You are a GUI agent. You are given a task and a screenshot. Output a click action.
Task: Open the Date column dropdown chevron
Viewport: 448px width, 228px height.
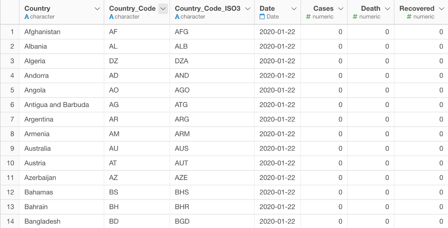pyautogui.click(x=294, y=9)
